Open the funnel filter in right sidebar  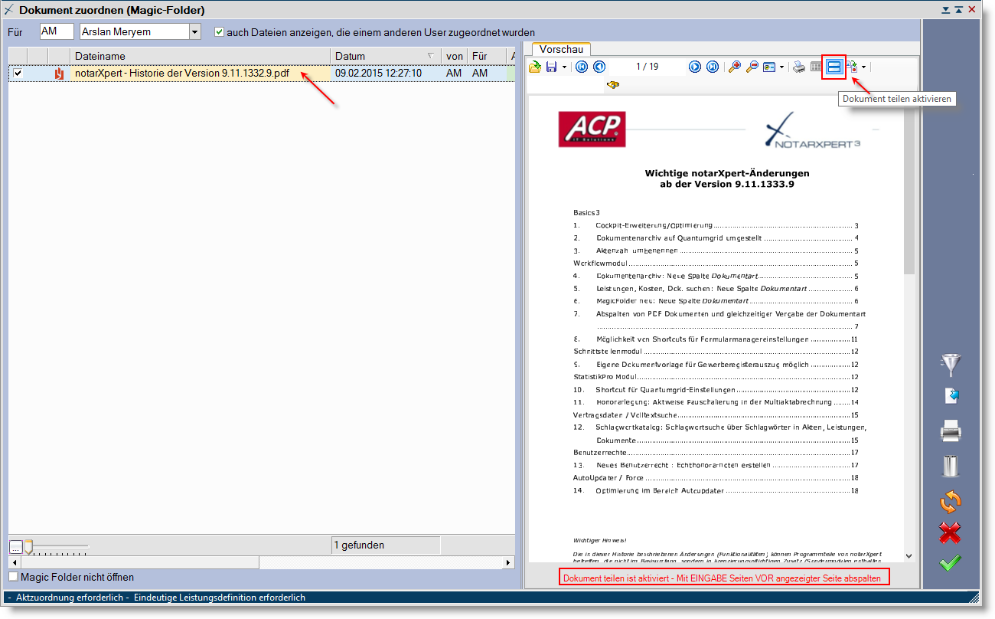pos(950,365)
